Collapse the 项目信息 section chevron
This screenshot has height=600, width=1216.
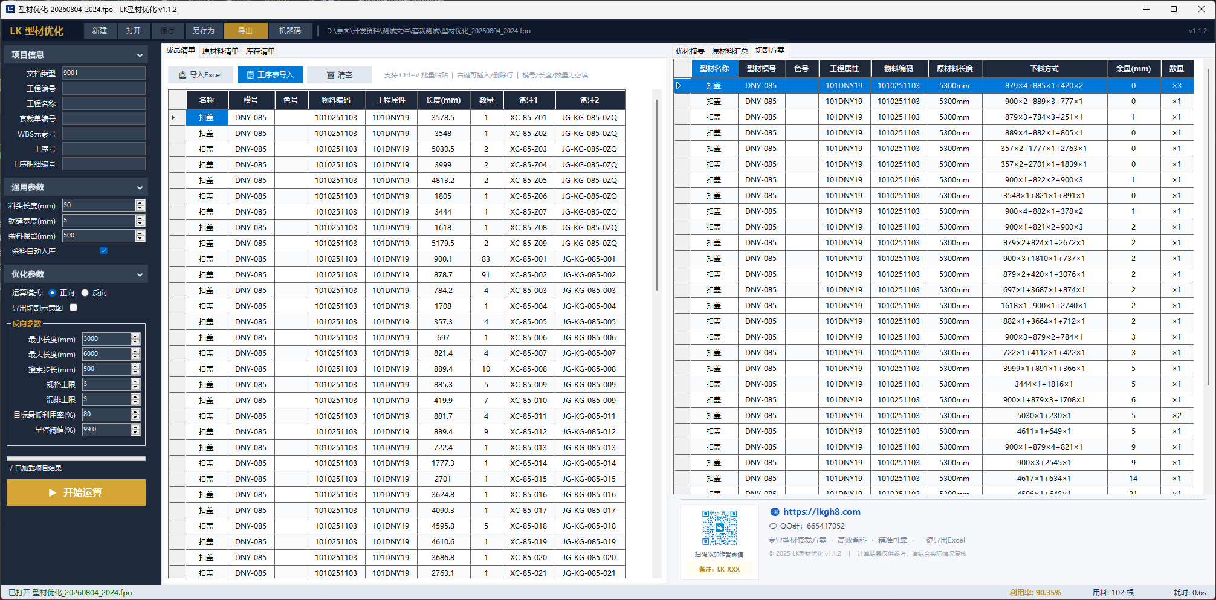[x=140, y=55]
